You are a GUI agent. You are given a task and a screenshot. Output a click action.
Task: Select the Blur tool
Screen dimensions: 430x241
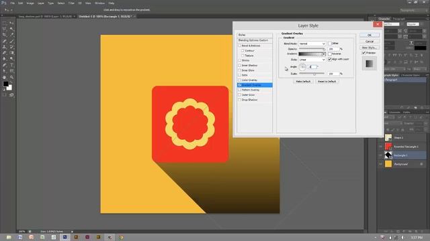coord(5,59)
